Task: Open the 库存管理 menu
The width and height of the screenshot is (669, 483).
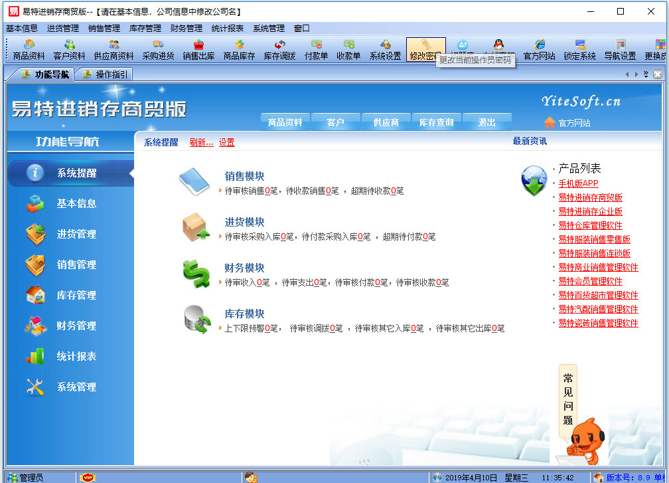Action: [145, 28]
